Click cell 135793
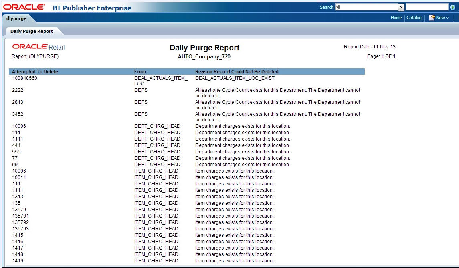Image resolution: width=459 pixels, height=268 pixels. (20, 229)
